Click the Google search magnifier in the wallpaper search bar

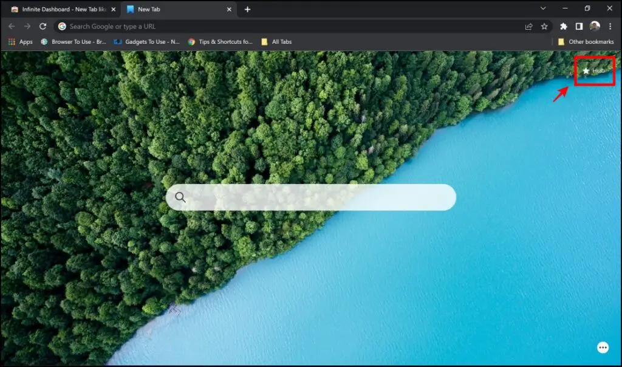180,197
